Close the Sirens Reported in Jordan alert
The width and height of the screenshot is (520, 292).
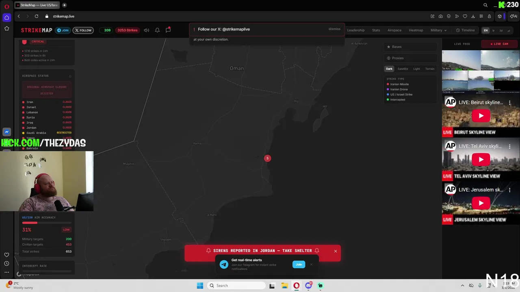[x=336, y=251]
